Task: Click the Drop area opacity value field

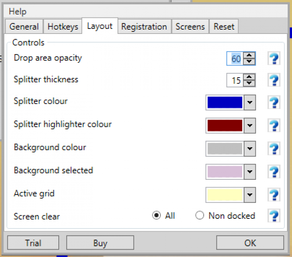Action: 236,58
